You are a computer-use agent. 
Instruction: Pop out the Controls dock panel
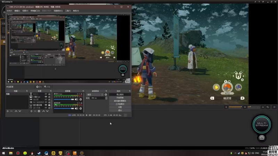coord(130,91)
